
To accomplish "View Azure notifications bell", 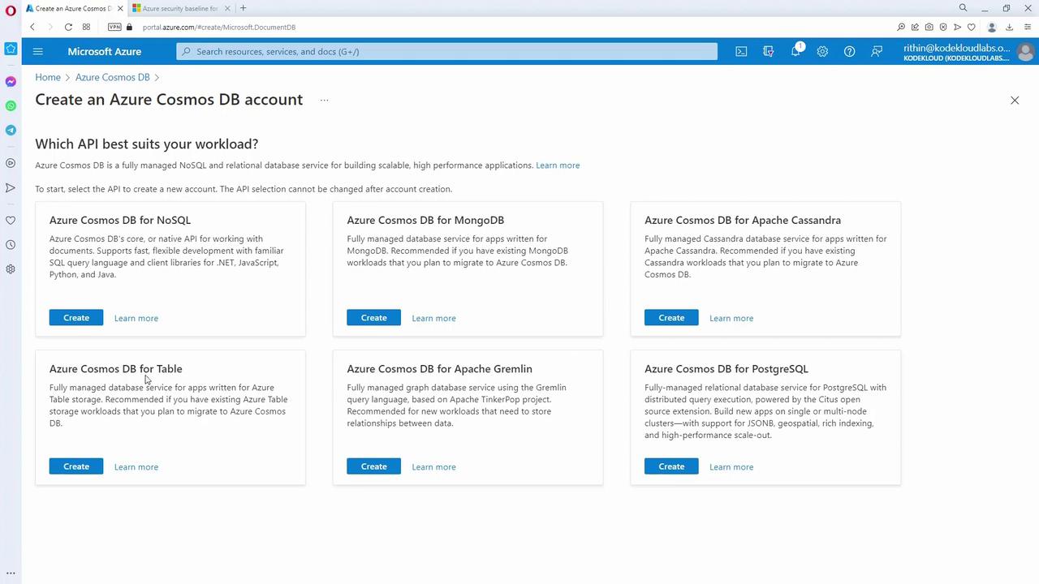I will [795, 51].
